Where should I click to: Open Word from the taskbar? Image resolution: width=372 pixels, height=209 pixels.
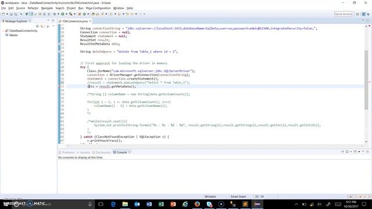(149, 204)
